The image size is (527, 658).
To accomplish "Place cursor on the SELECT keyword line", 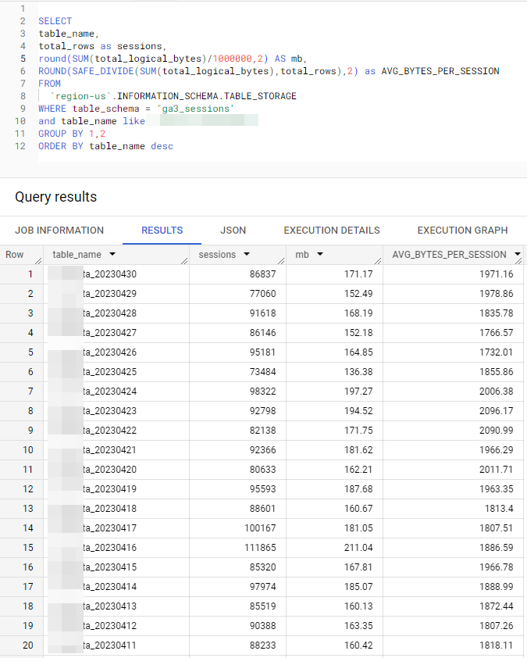I will tap(55, 21).
